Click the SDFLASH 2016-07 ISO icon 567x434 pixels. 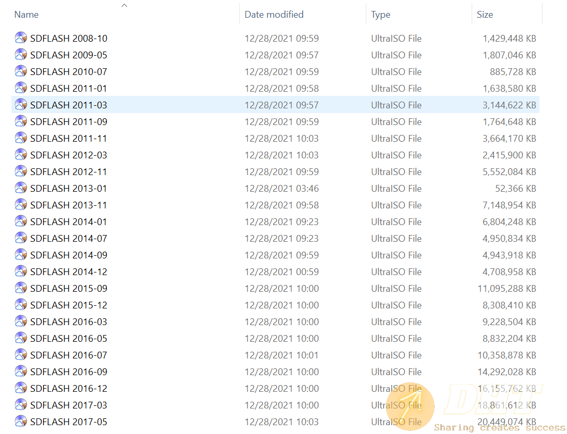(x=21, y=355)
